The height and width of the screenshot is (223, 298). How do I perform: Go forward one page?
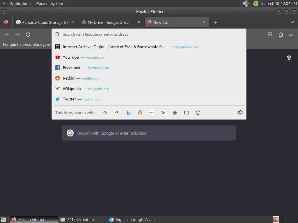click(x=17, y=34)
